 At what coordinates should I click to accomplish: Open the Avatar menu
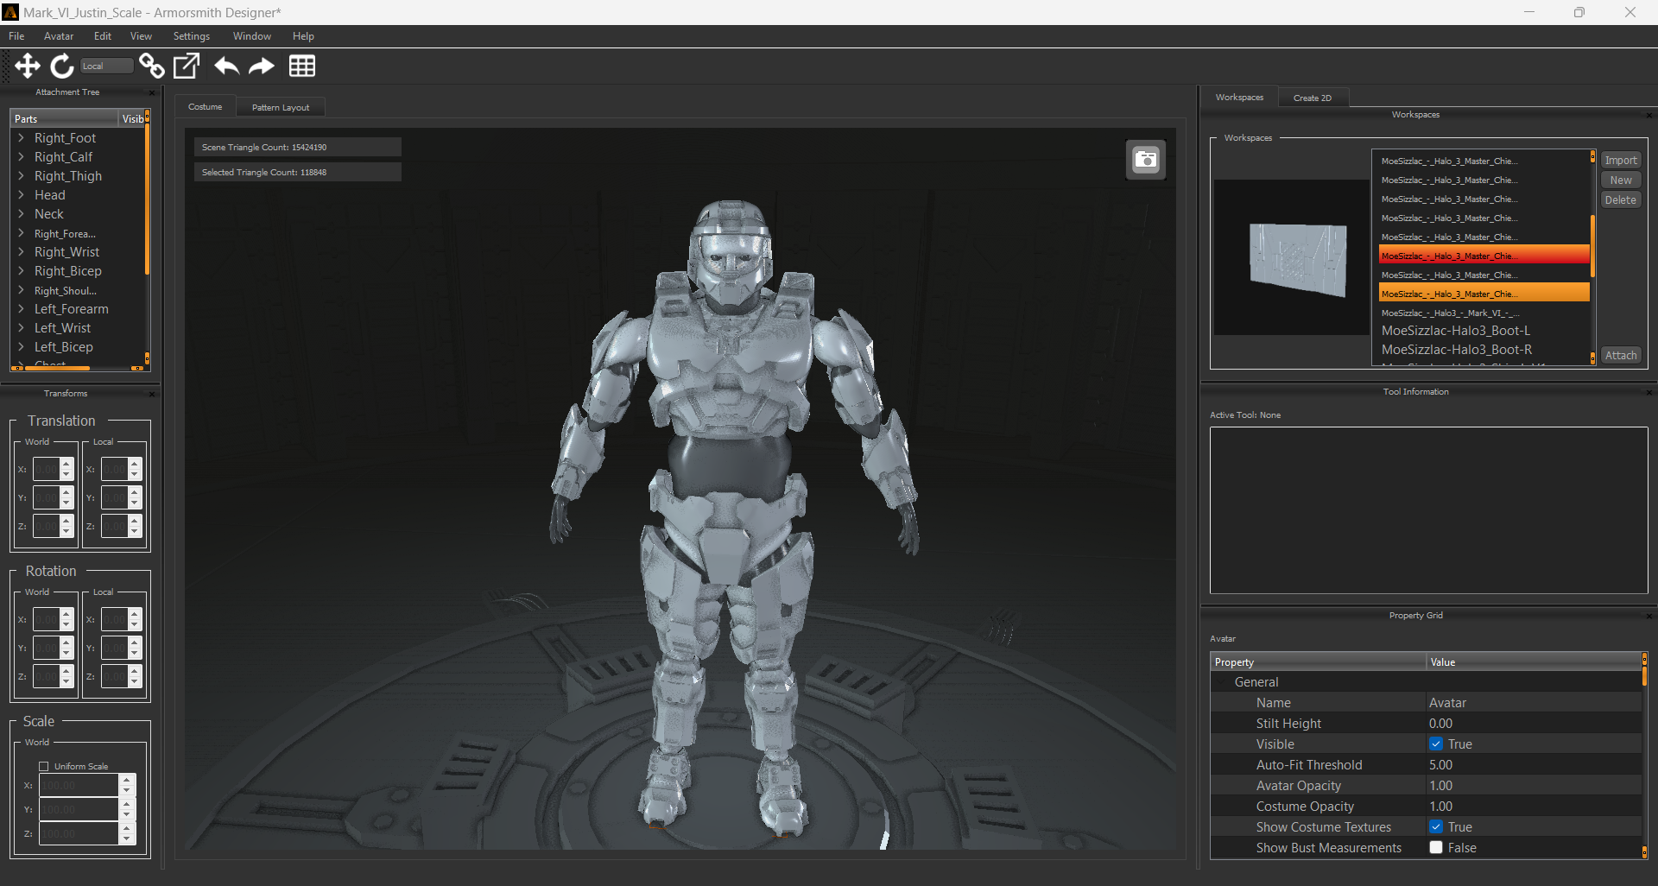click(x=59, y=36)
